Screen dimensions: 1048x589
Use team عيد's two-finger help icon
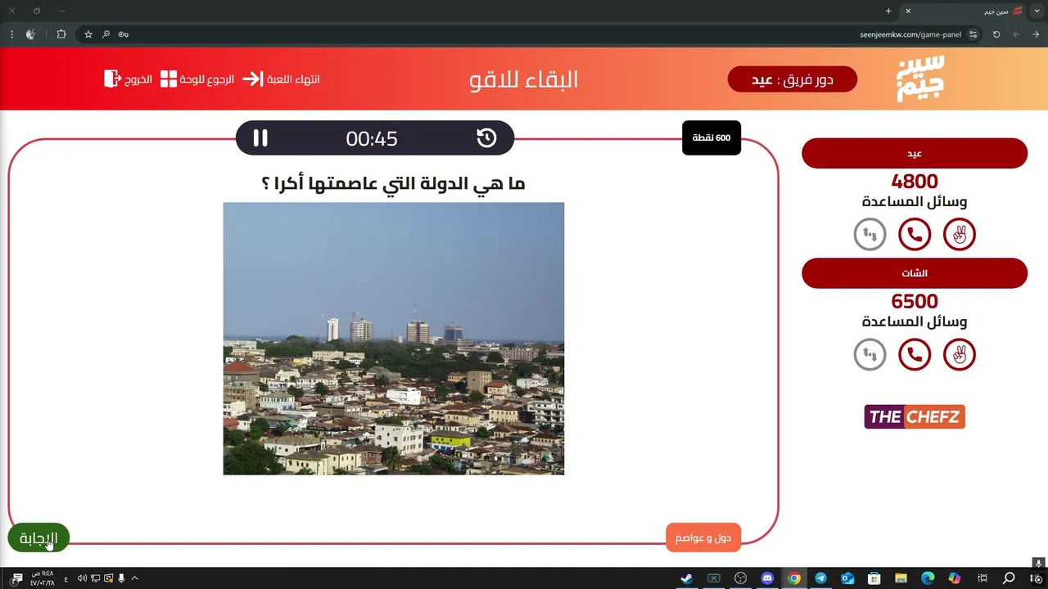tap(960, 235)
